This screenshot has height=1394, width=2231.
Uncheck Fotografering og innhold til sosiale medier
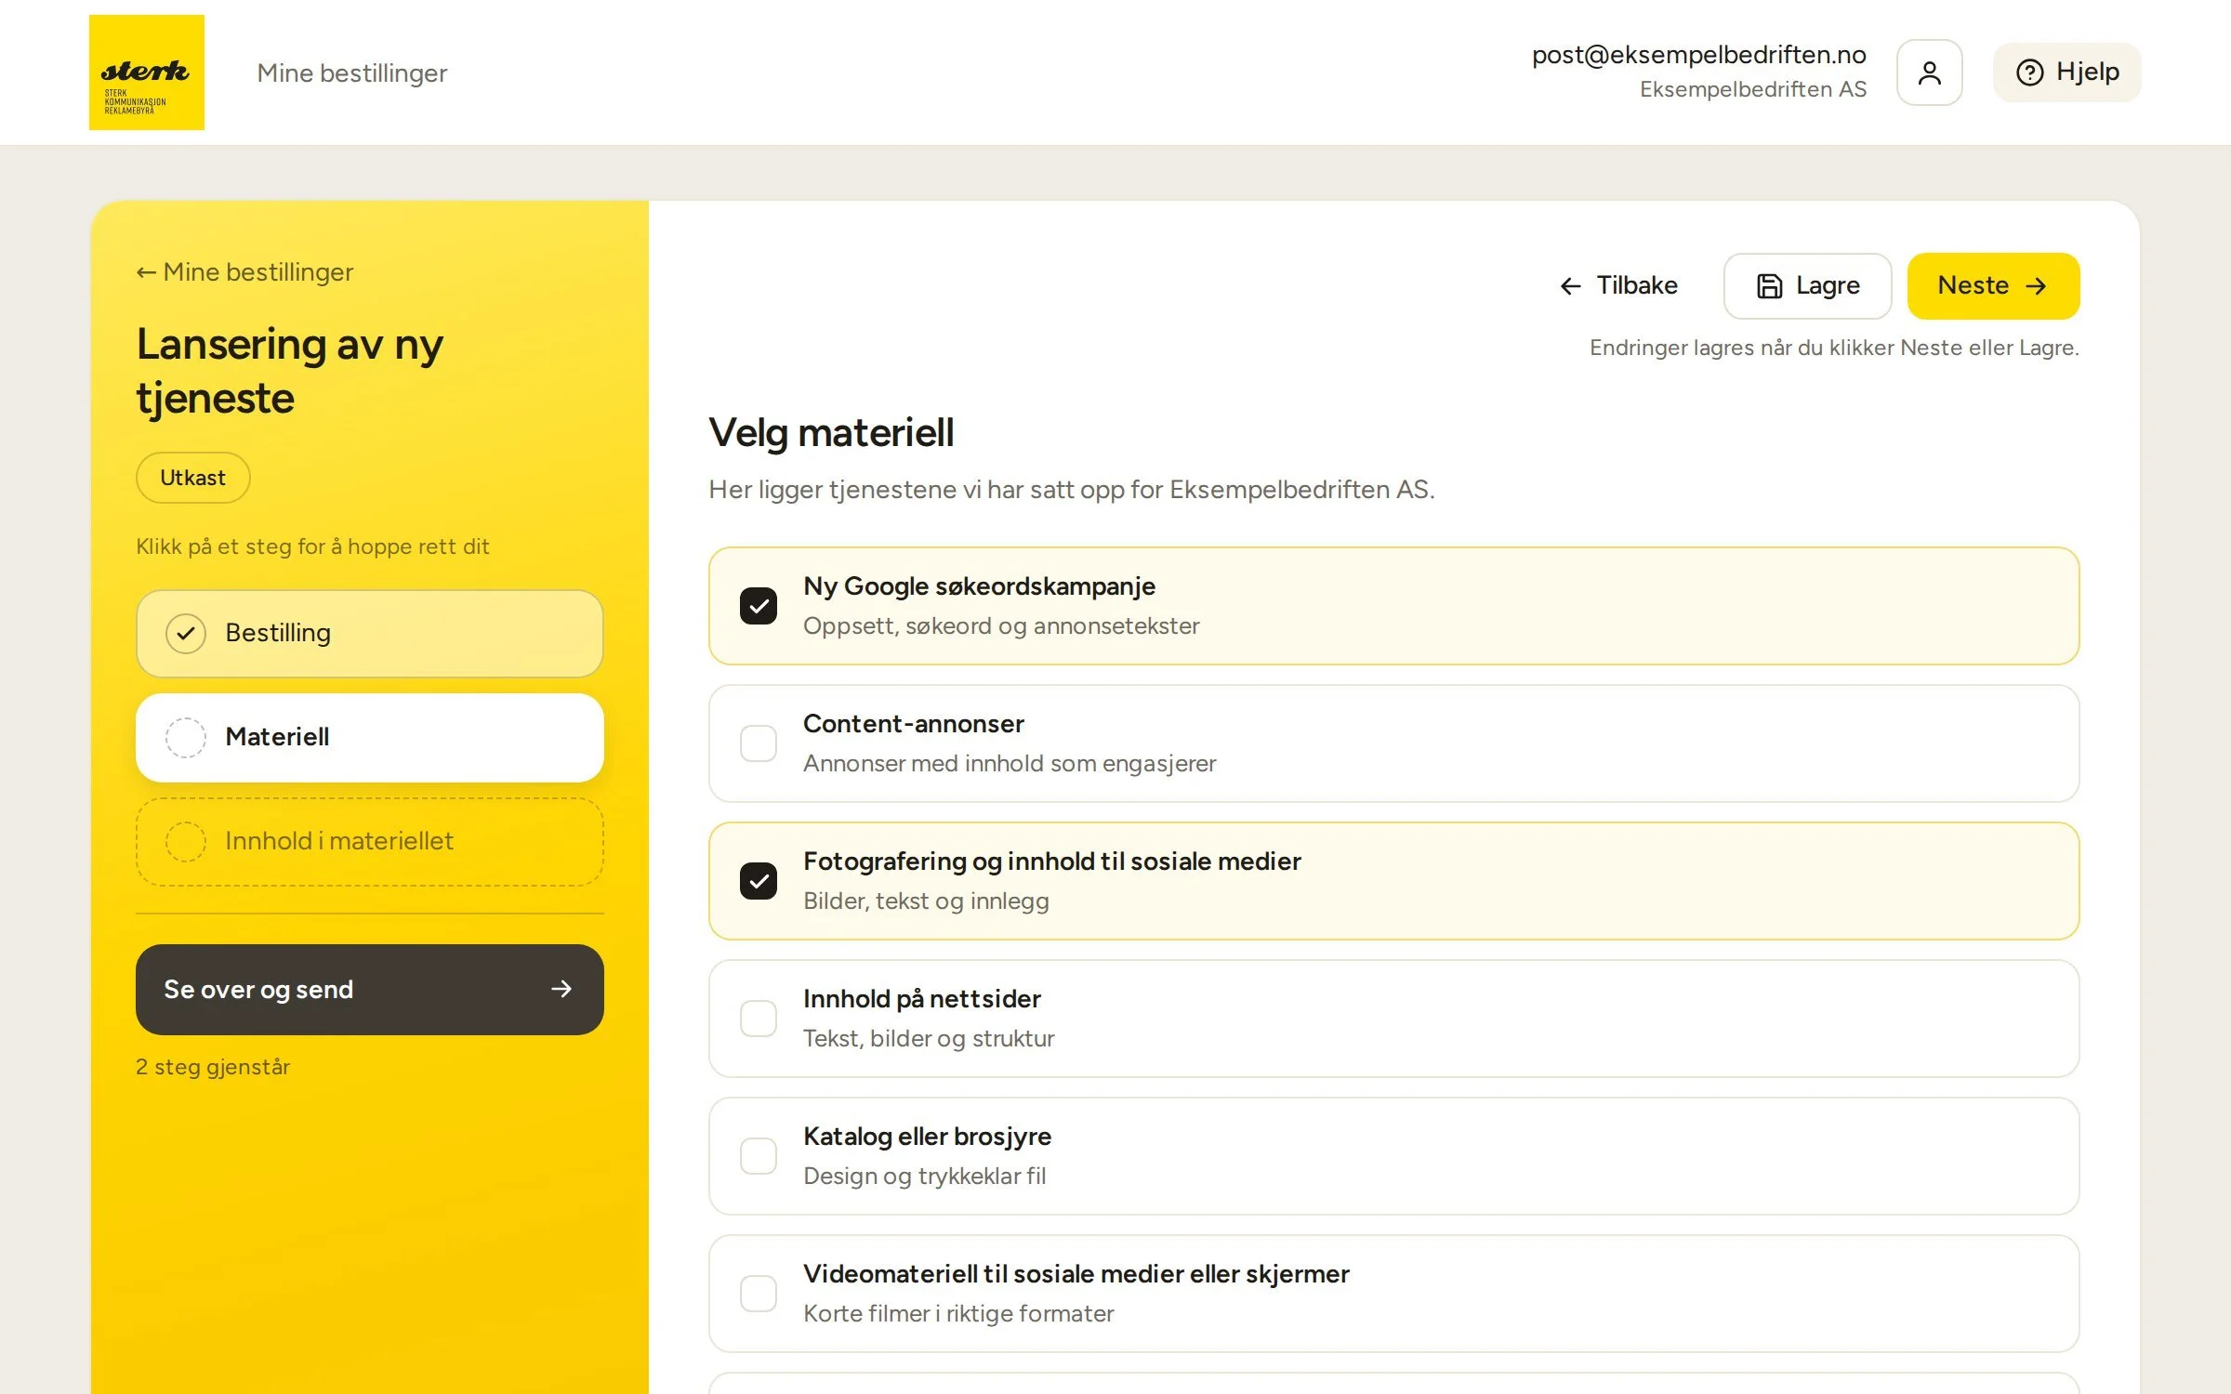click(x=759, y=881)
